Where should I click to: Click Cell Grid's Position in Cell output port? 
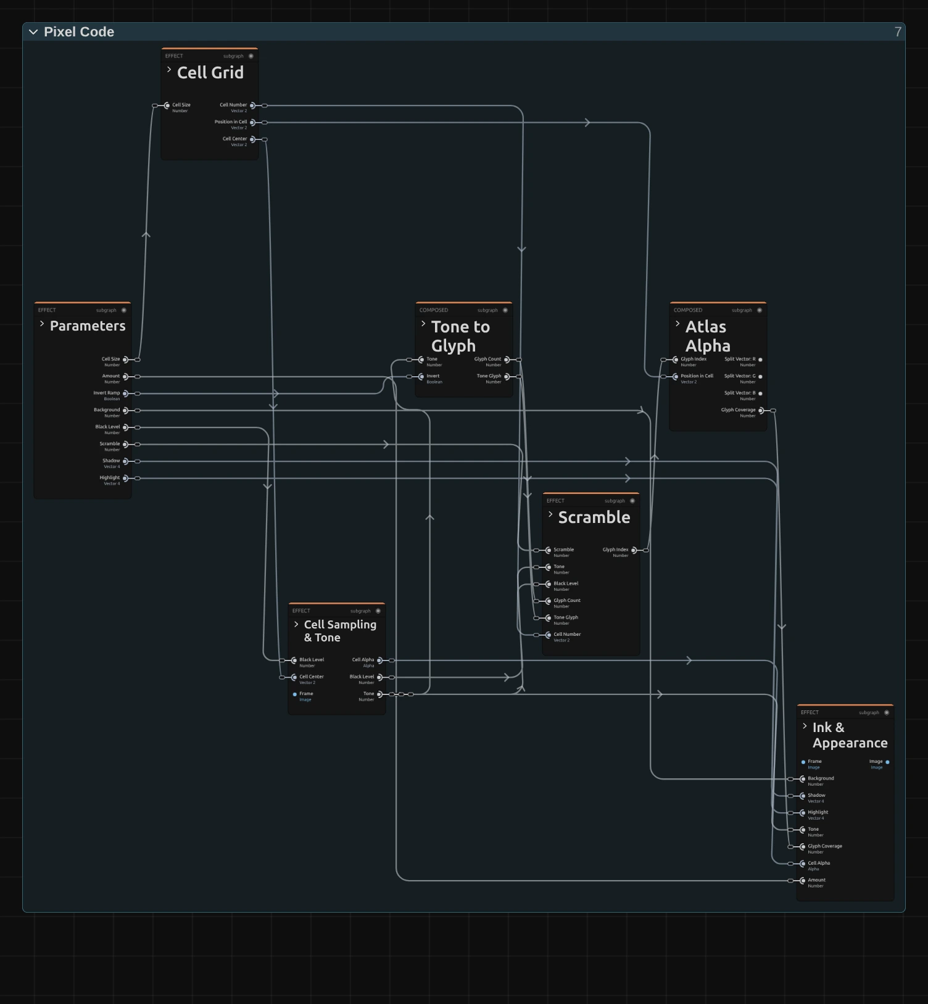pos(252,123)
